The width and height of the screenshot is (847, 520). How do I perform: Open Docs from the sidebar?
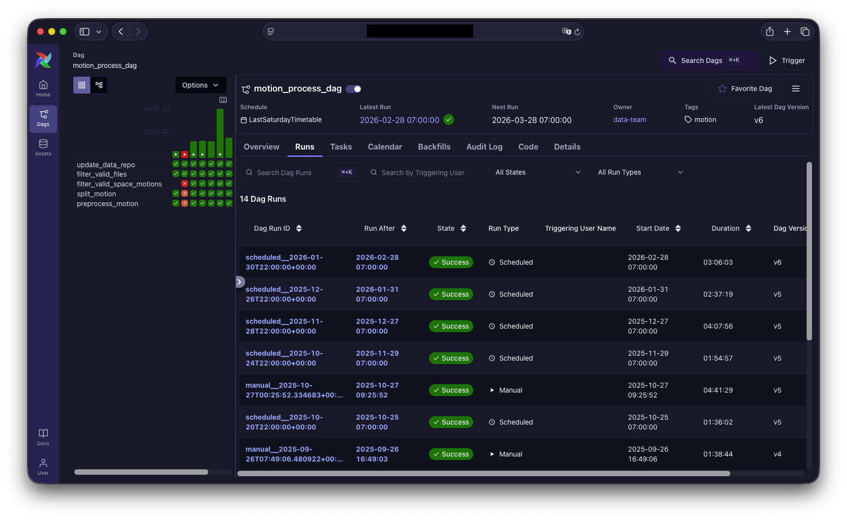[x=43, y=437]
